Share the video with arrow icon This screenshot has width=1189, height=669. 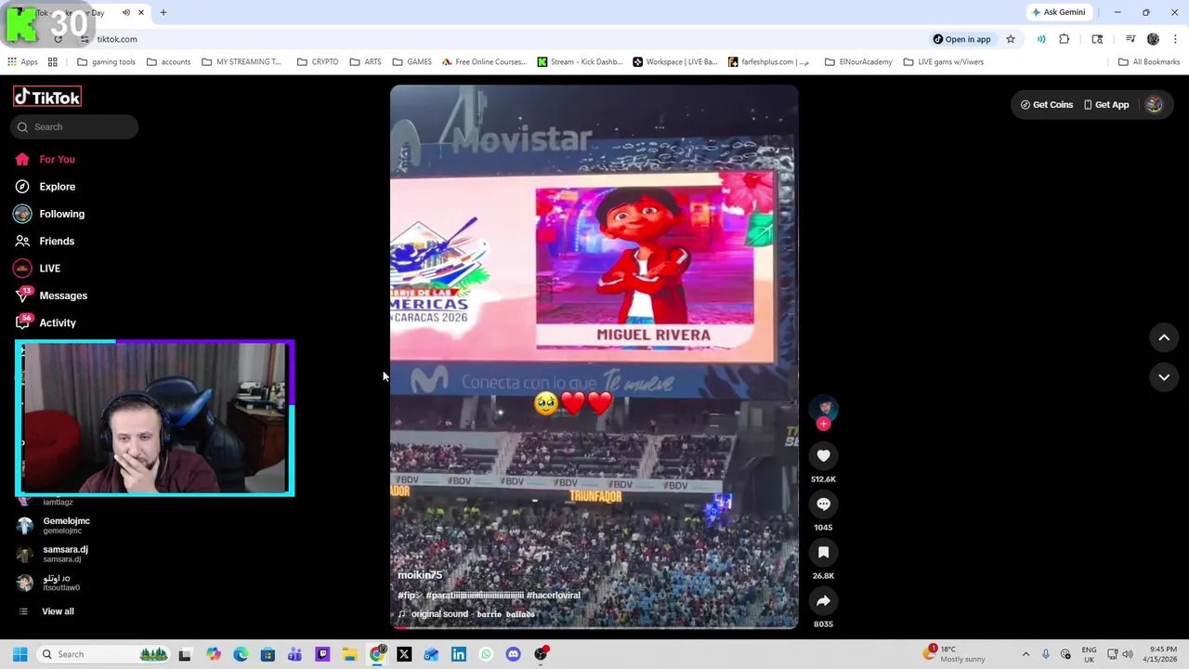[823, 600]
